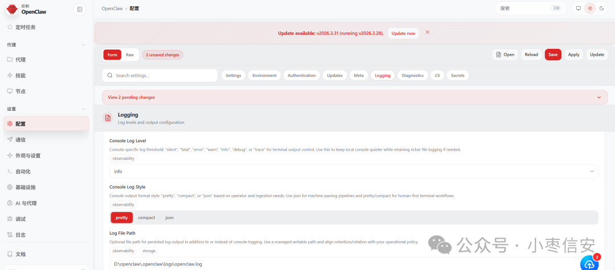The width and height of the screenshot is (615, 270).
Task: Open 文档 docs in the sidebar
Action: click(x=46, y=254)
